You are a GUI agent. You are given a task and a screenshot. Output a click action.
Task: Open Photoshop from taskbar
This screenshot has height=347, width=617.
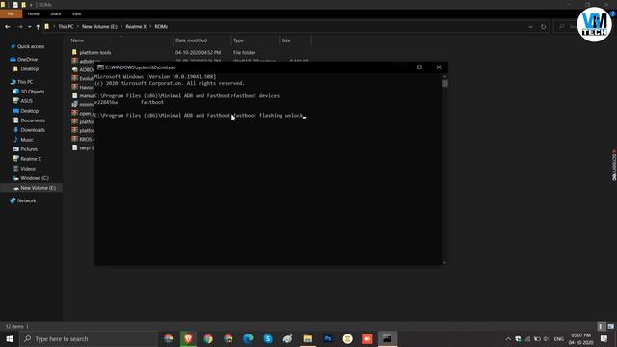pos(328,338)
